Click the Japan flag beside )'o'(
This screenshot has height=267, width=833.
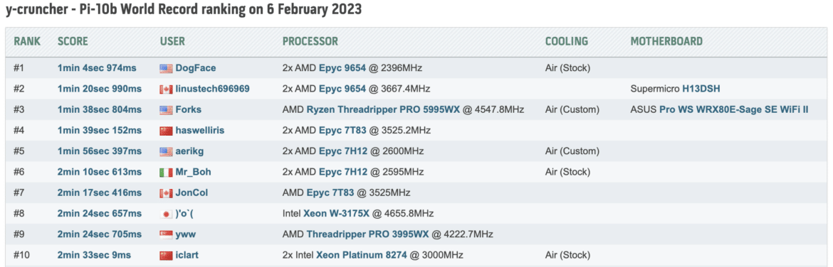point(167,214)
